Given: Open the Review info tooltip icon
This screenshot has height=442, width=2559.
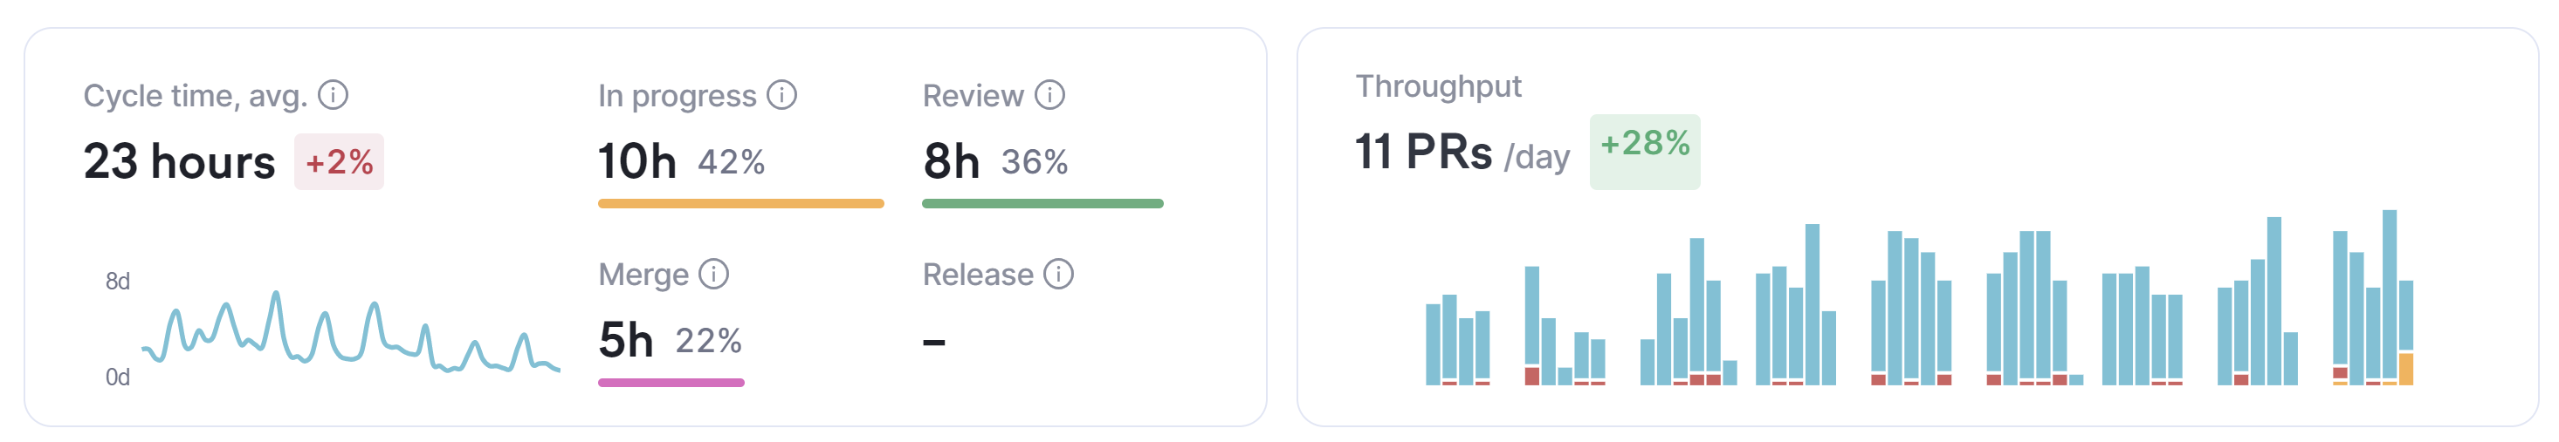Looking at the screenshot, I should click(1049, 95).
